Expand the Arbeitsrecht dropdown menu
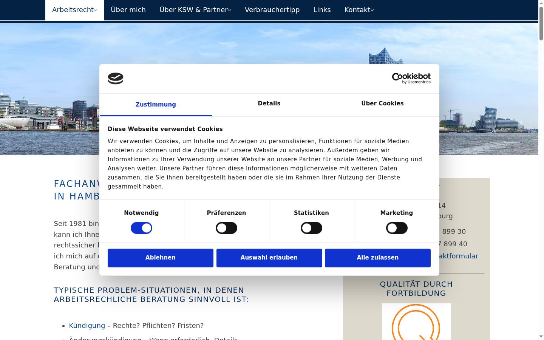Screen dimensions: 544x340 tap(74, 10)
